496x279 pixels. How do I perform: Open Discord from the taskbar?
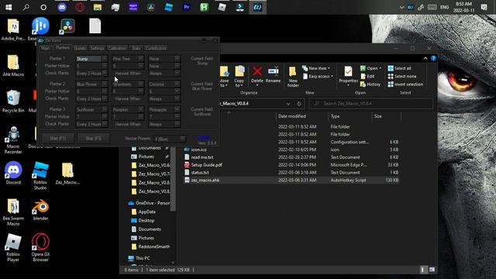62,7
